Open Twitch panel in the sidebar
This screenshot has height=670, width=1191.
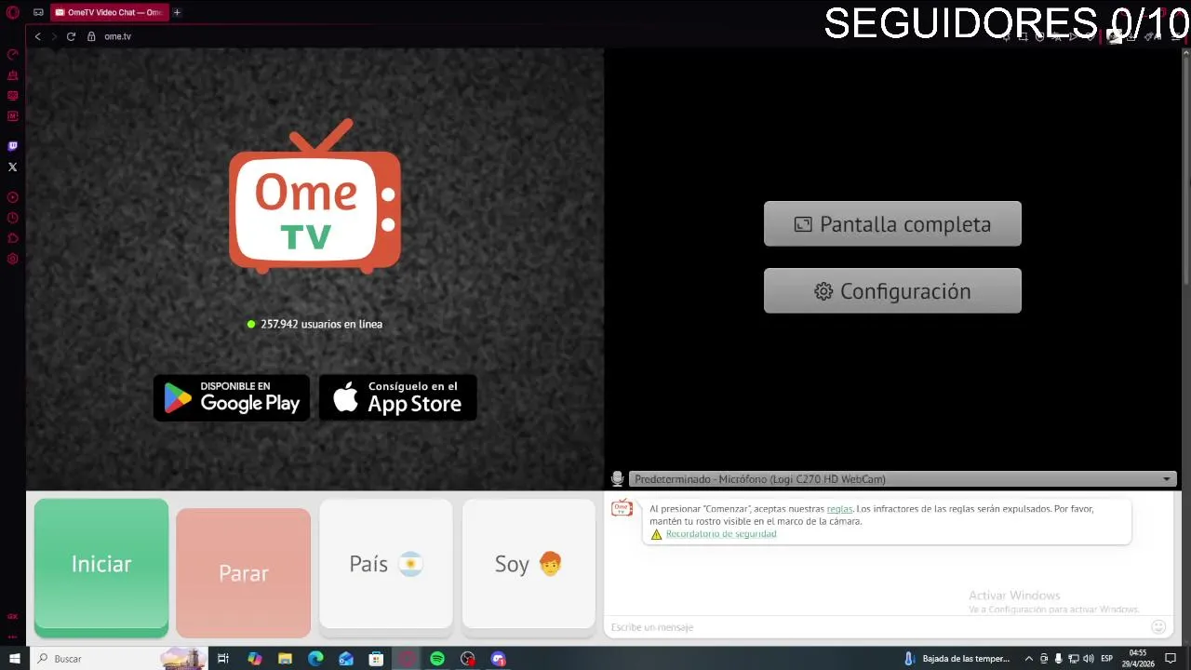click(13, 146)
